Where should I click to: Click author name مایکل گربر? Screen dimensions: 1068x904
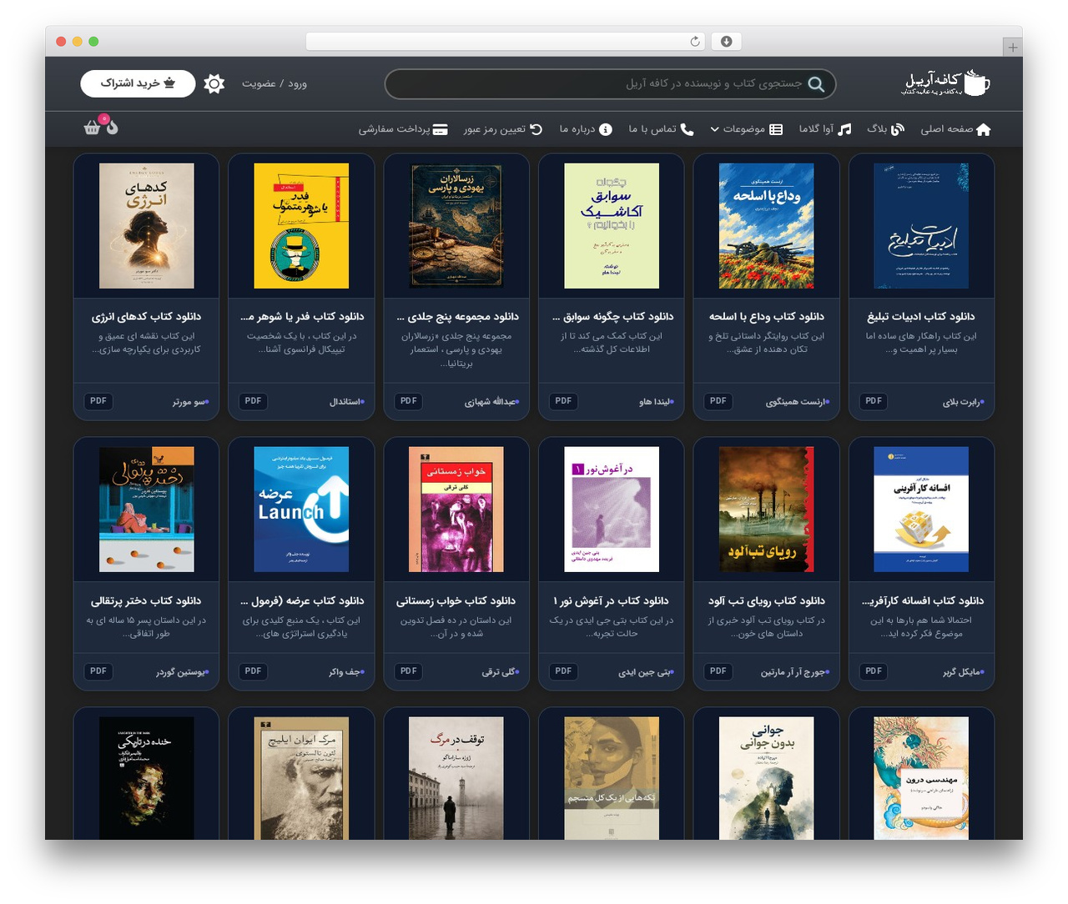point(962,671)
